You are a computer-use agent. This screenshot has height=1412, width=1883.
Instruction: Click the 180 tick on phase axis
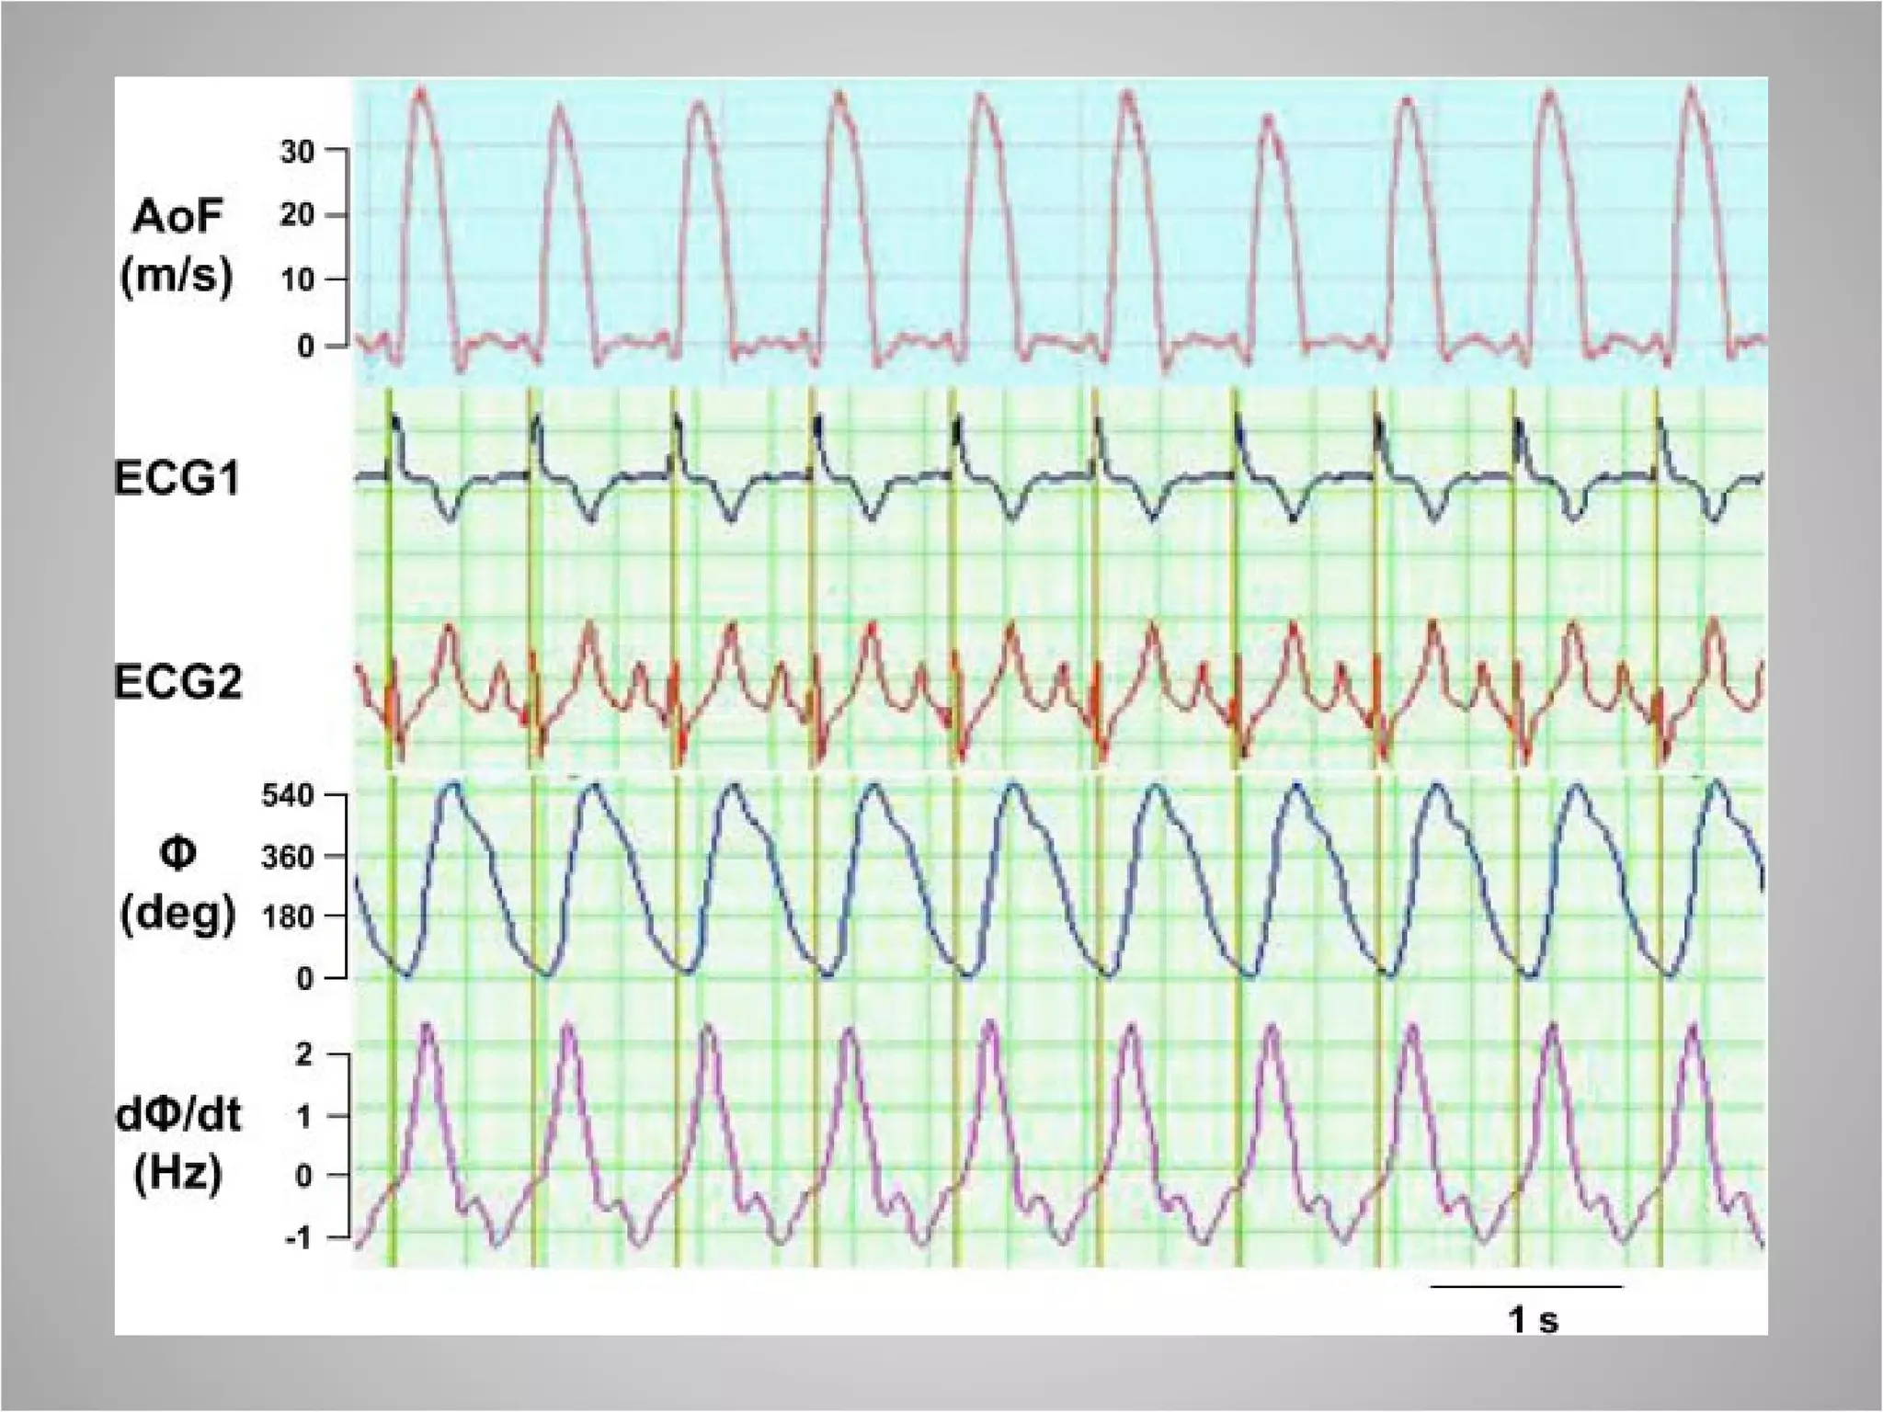point(288,917)
